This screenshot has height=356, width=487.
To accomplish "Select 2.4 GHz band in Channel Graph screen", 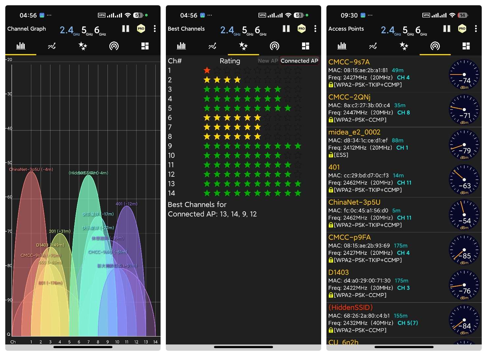I will [70, 30].
